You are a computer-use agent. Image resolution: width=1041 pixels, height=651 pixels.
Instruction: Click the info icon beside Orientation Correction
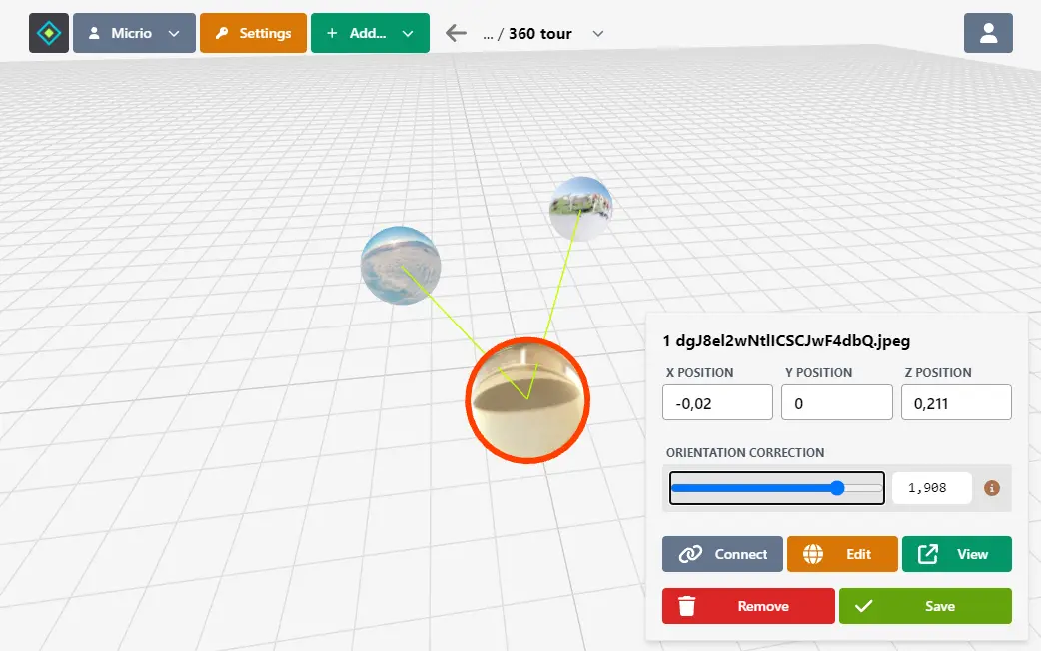(x=990, y=488)
